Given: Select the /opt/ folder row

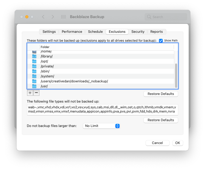Looking at the screenshot, I should pos(101,61).
